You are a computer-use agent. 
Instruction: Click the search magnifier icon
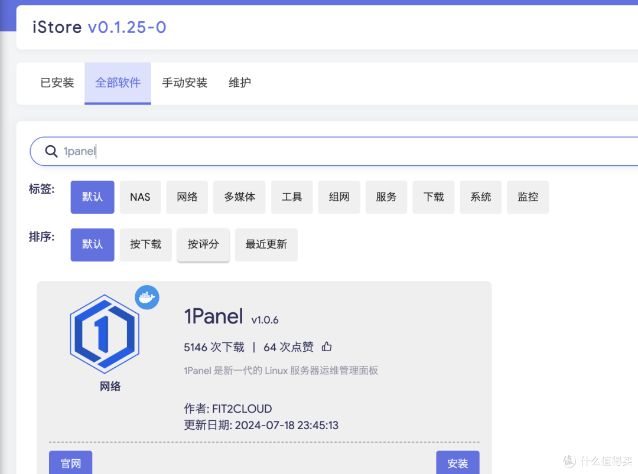51,151
